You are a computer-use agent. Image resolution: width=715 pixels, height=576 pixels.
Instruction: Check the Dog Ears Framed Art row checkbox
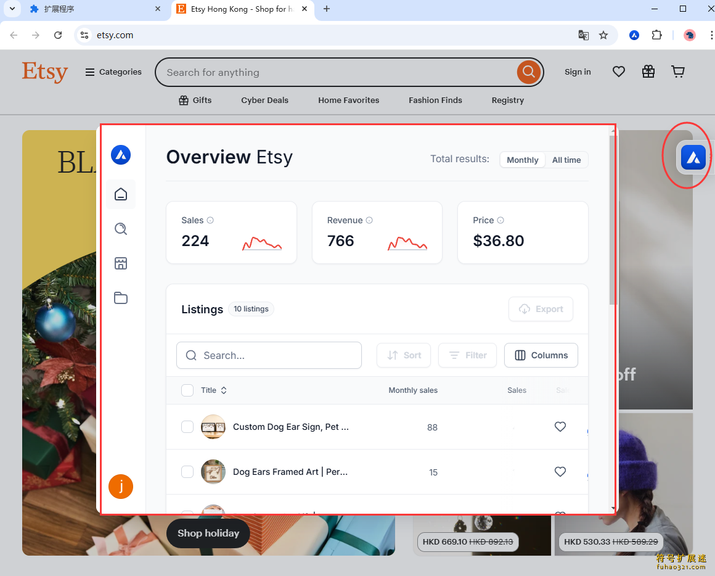pos(187,472)
